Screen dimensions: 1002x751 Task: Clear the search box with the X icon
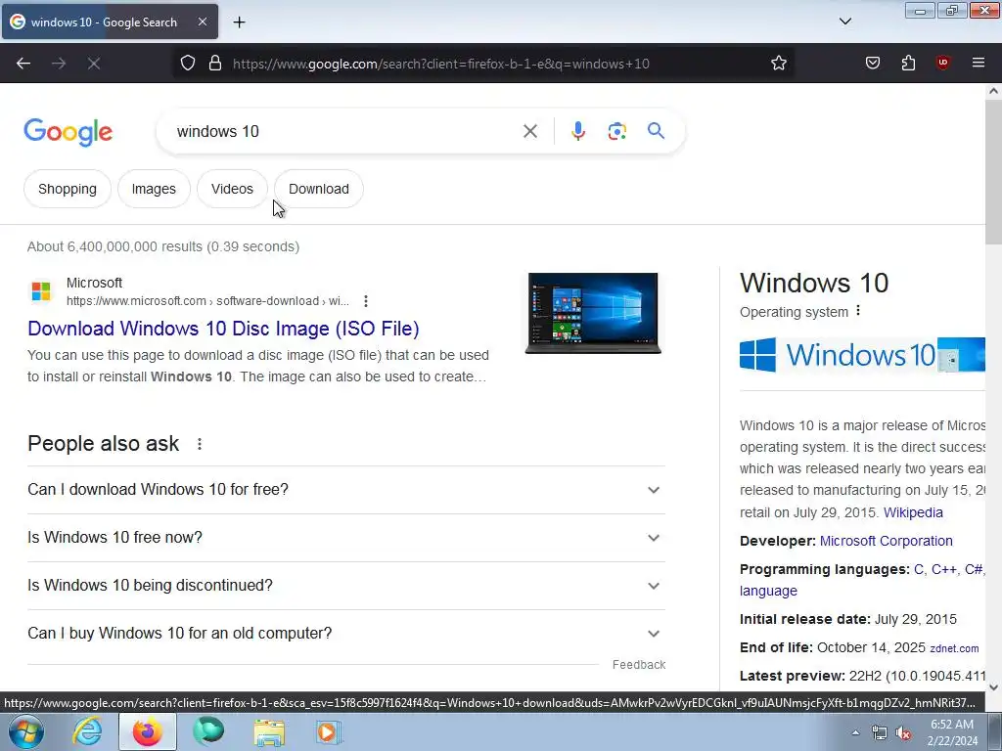(529, 132)
